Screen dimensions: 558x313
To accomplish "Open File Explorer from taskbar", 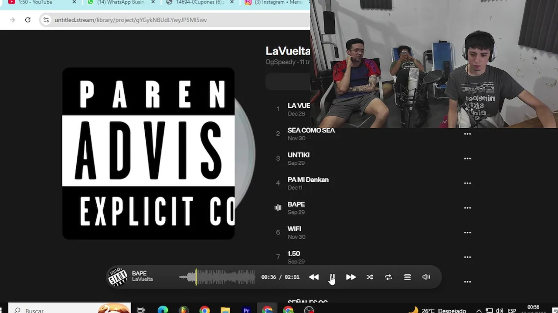I will point(225,310).
